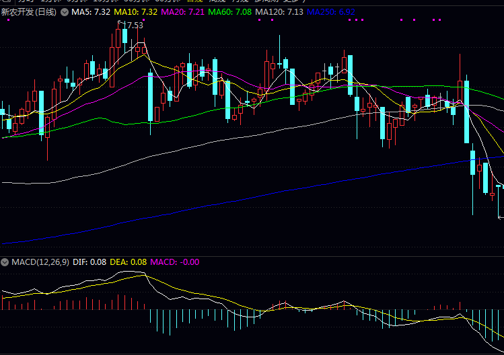Select the magenta MA20: 7.21 legend label
This screenshot has height=355, width=504.
184,12
